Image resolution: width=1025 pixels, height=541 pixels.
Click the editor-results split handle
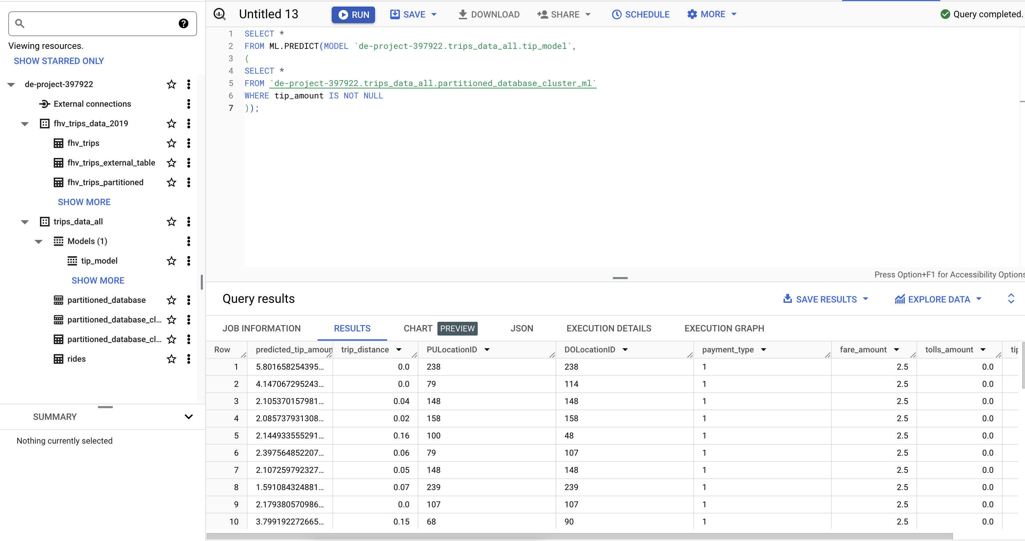tap(620, 278)
